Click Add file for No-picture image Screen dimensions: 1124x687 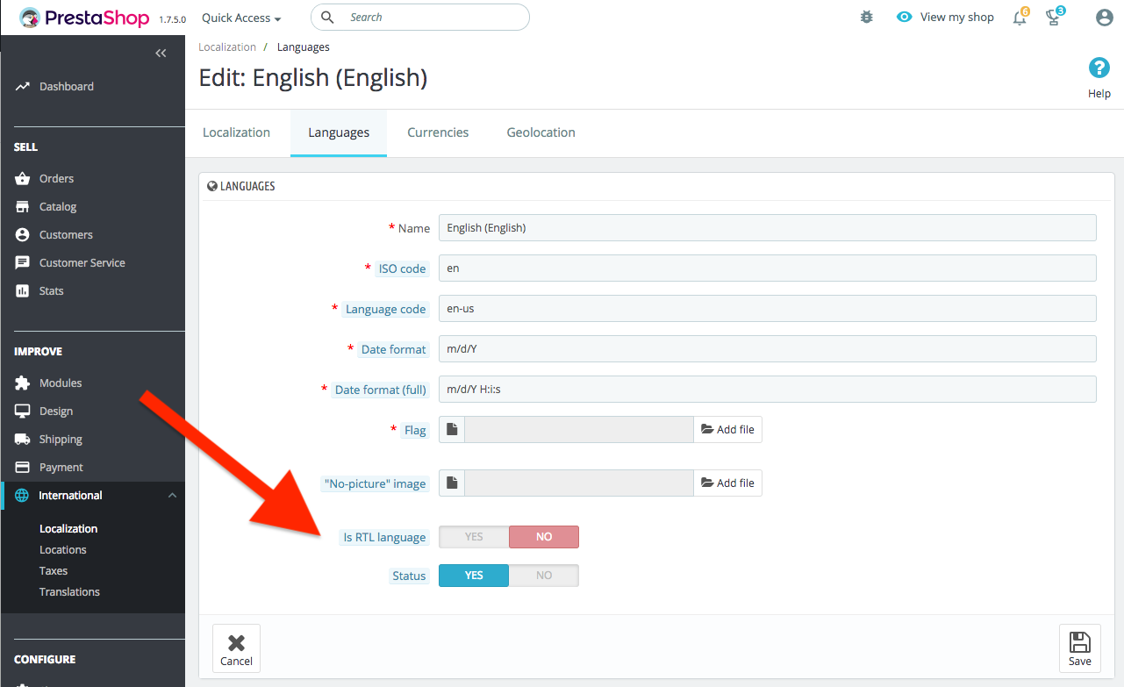click(x=727, y=483)
